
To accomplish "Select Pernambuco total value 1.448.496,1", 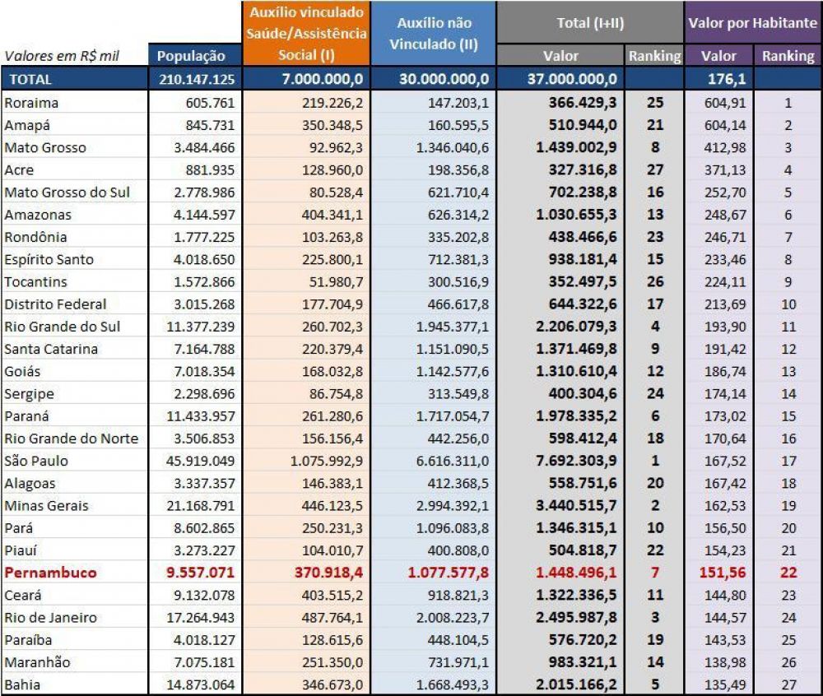I will point(576,573).
